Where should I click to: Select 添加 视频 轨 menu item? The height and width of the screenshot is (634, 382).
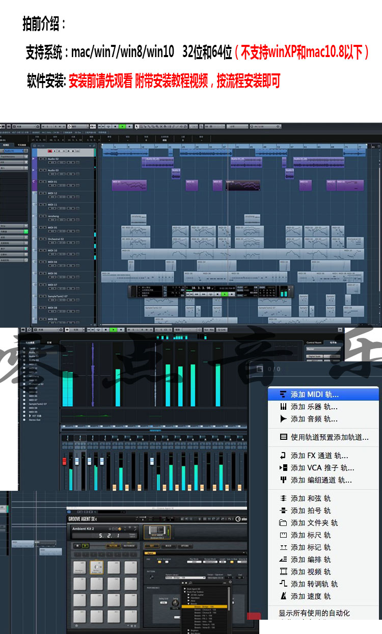pos(323,572)
